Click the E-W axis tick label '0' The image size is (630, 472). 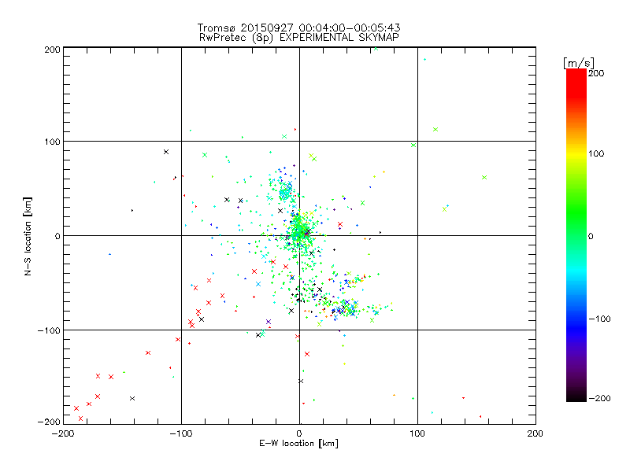tap(299, 433)
